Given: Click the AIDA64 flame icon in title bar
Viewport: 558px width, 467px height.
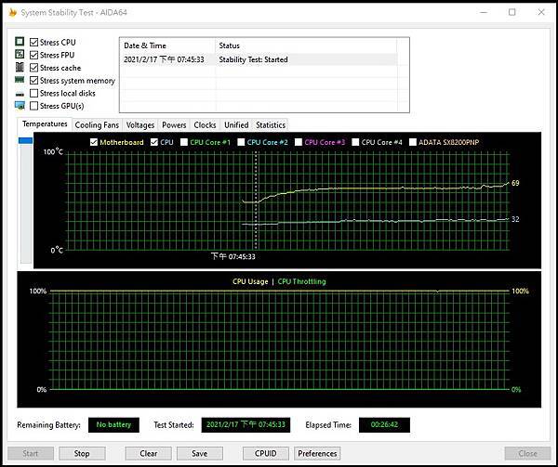Looking at the screenshot, I should pos(11,12).
